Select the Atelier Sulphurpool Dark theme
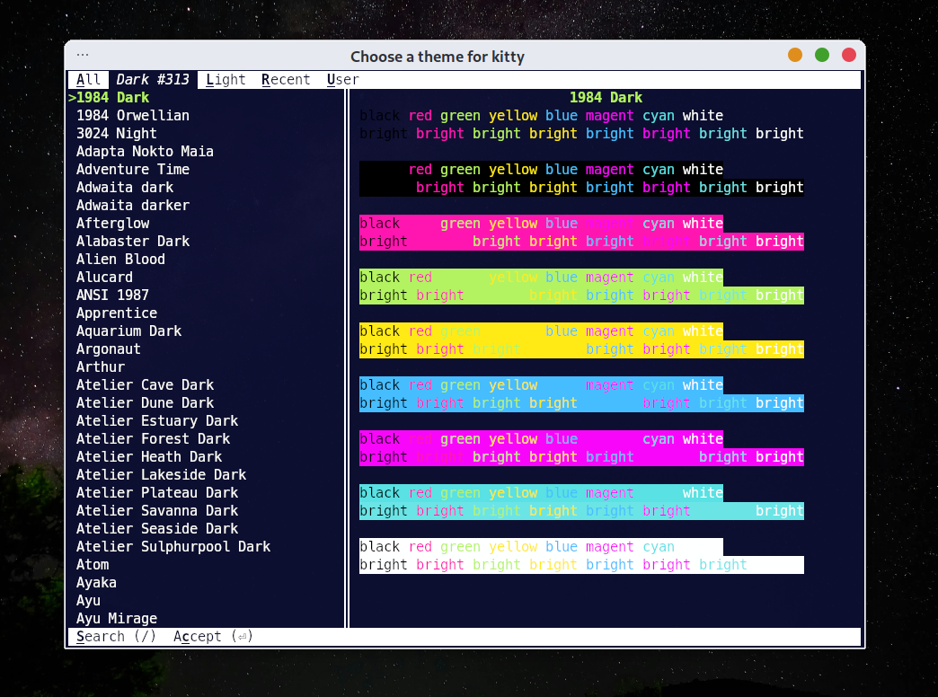Screen dimensions: 938x697 pos(173,546)
